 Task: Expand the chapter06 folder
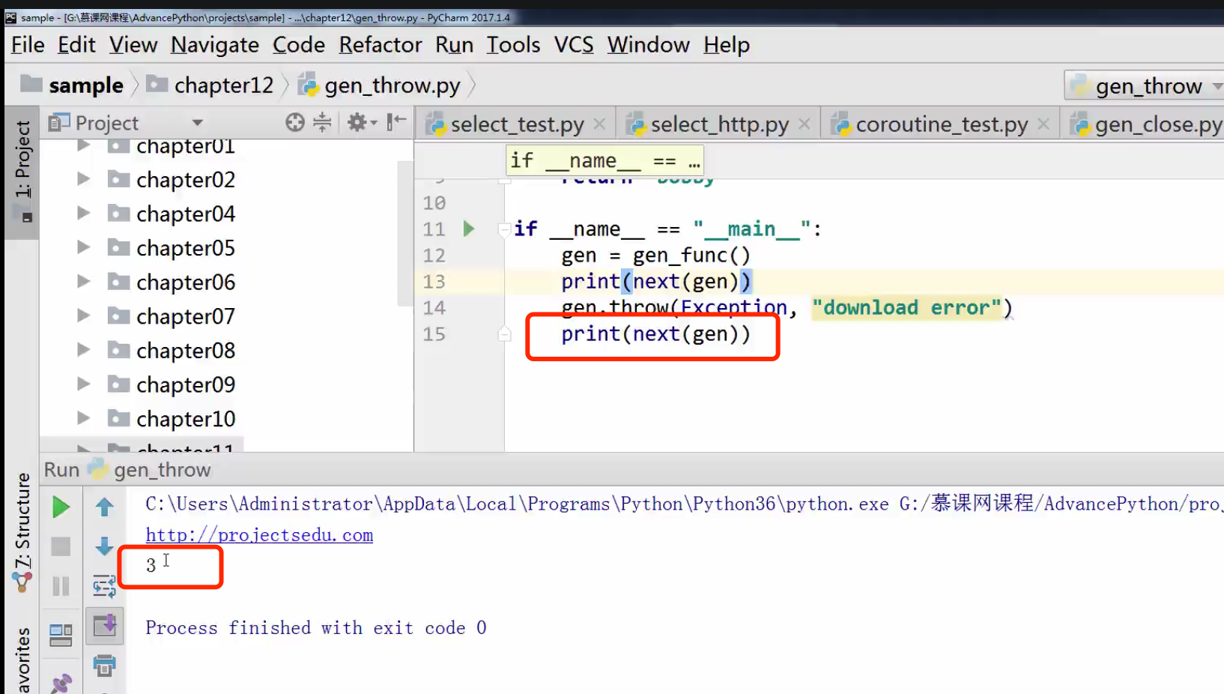pyautogui.click(x=83, y=282)
